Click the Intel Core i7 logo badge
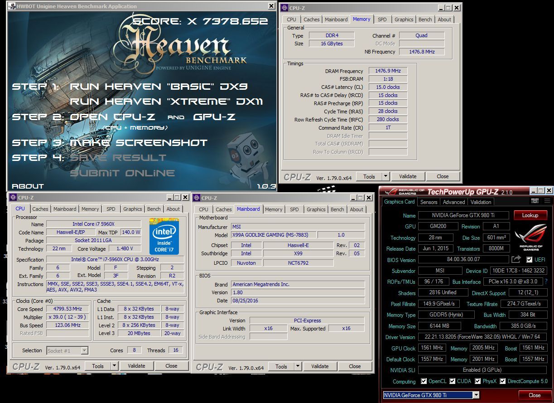The height and width of the screenshot is (403, 554). pos(164,236)
